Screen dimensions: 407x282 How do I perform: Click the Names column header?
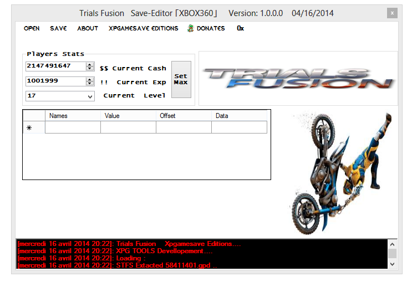tap(73, 116)
